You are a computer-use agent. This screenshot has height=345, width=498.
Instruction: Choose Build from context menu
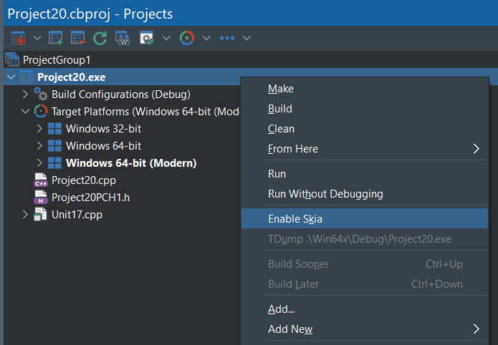coord(365,109)
